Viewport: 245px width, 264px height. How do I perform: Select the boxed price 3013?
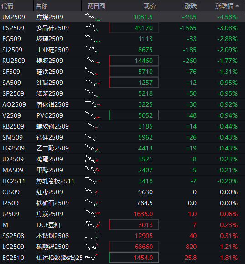pyautogui.click(x=134, y=225)
